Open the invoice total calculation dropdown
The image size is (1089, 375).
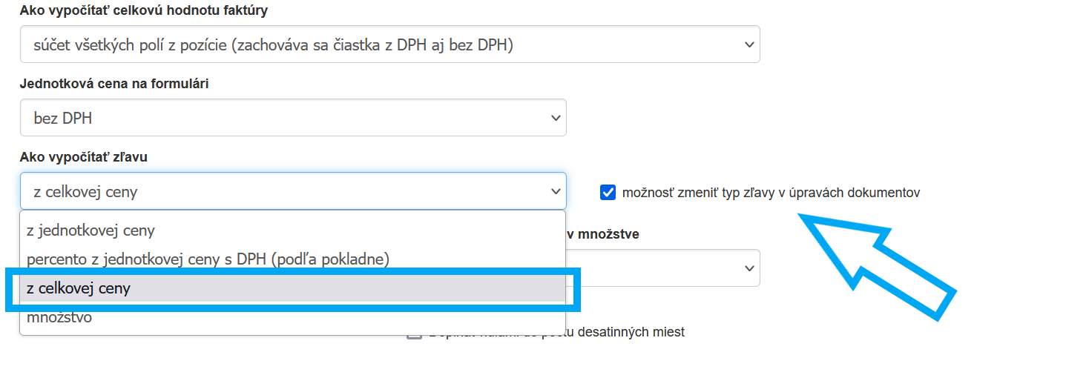pos(389,44)
